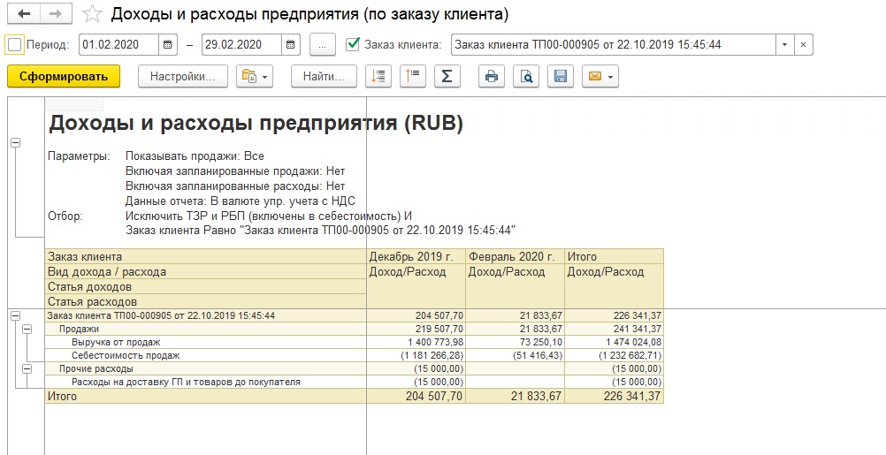This screenshot has height=455, width=886.
Task: Open the send by email dropdown
Action: click(600, 77)
